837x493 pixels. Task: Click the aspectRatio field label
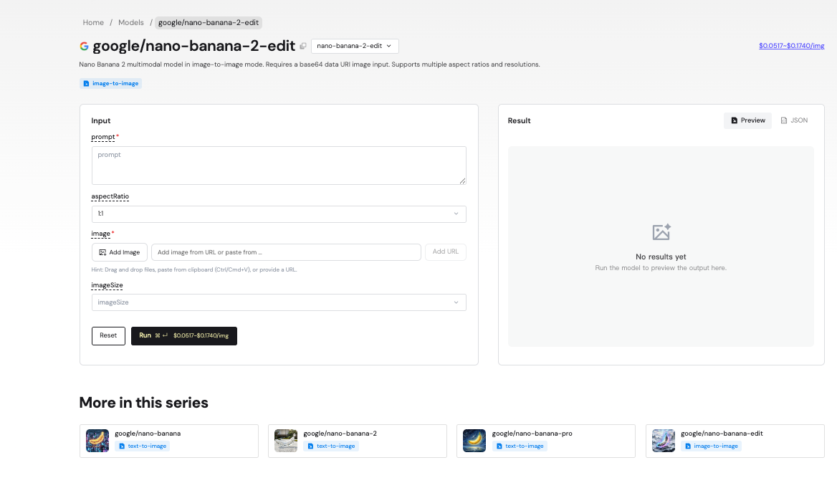110,196
